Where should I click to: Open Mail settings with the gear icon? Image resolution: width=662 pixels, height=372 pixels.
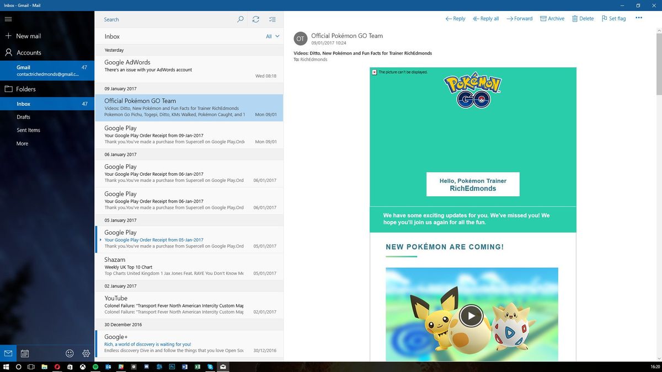[86, 353]
